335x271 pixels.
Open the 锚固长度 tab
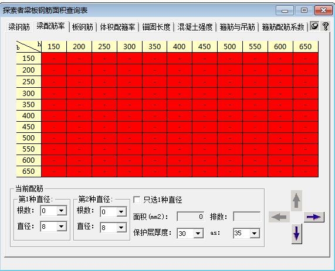point(156,28)
